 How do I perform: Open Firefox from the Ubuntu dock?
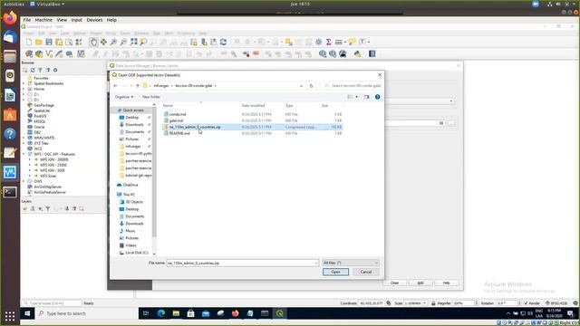(10, 18)
